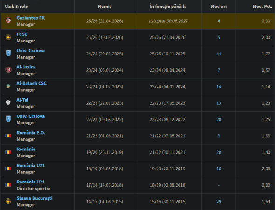Click points average 1,59 for Steaua București
Screen dimensions: 275x210
[266, 202]
